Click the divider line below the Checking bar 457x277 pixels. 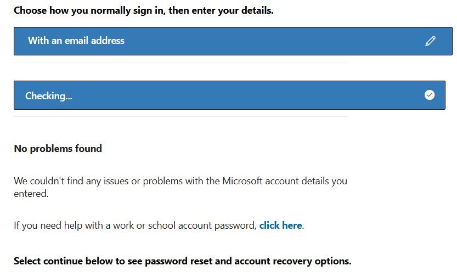[x=180, y=116]
